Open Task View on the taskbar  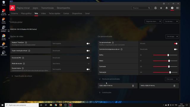click(46, 105)
